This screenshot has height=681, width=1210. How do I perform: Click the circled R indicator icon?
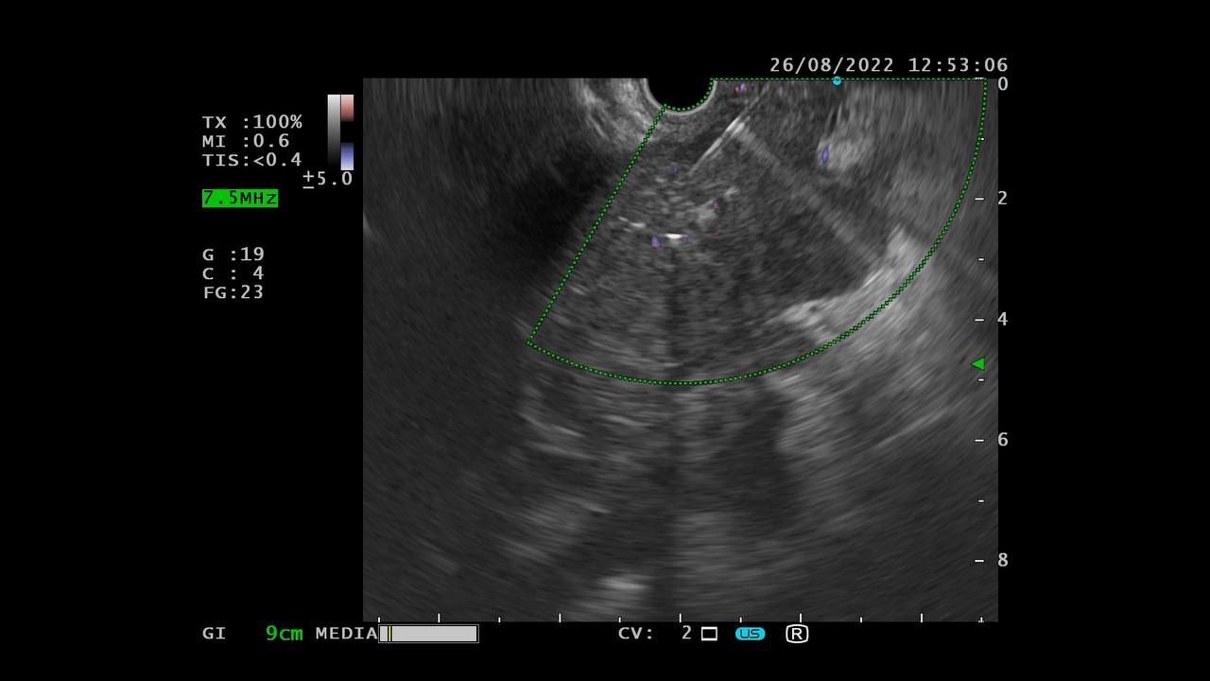pos(797,634)
